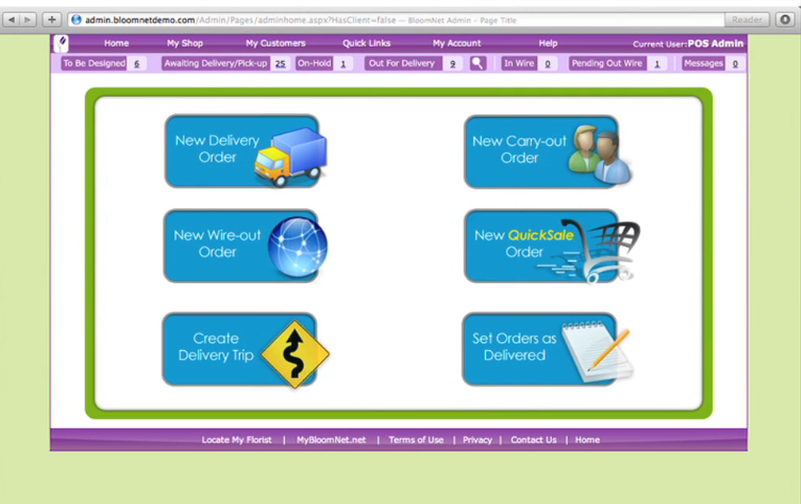This screenshot has width=801, height=504.
Task: Click the To Be Designed status button
Action: (x=94, y=63)
